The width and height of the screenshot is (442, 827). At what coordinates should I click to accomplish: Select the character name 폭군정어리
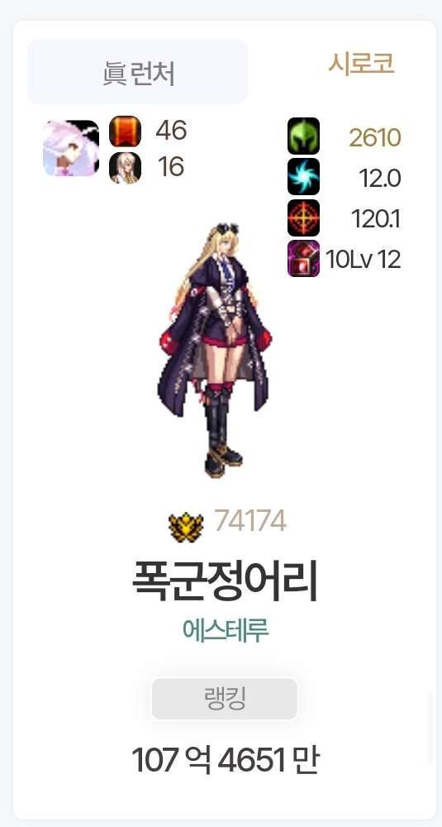click(x=225, y=582)
